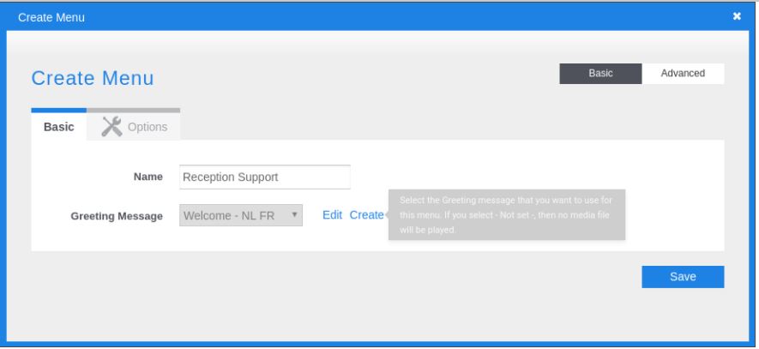Click the Create Menu window title bar
The width and height of the screenshot is (759, 349).
point(343,15)
